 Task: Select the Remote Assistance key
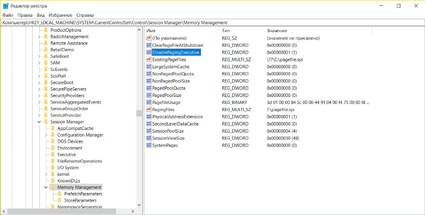69,43
